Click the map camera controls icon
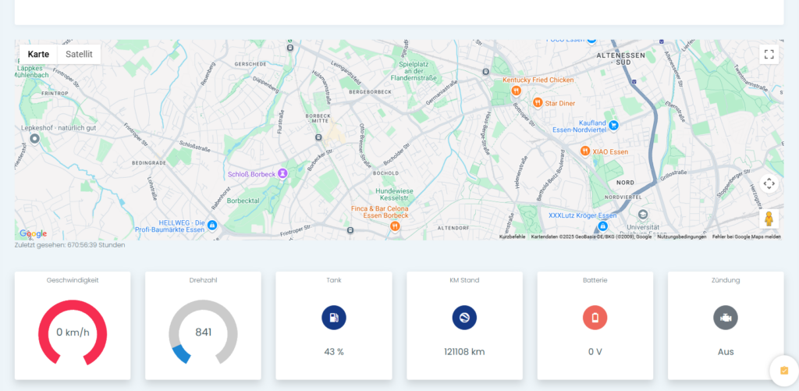Viewport: 799px width, 391px height. [769, 184]
